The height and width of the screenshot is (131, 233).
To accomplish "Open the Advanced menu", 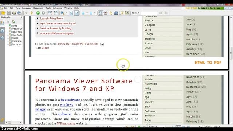I will [x=58, y=8].
